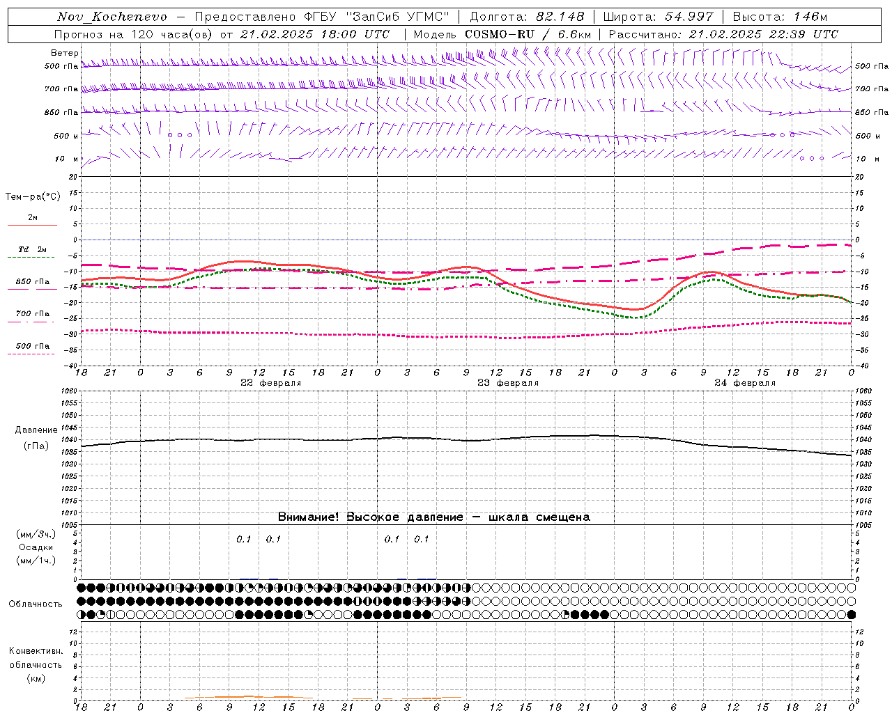
Task: Click the 'Долгота: 82.148' longitude value
Action: click(527, 17)
